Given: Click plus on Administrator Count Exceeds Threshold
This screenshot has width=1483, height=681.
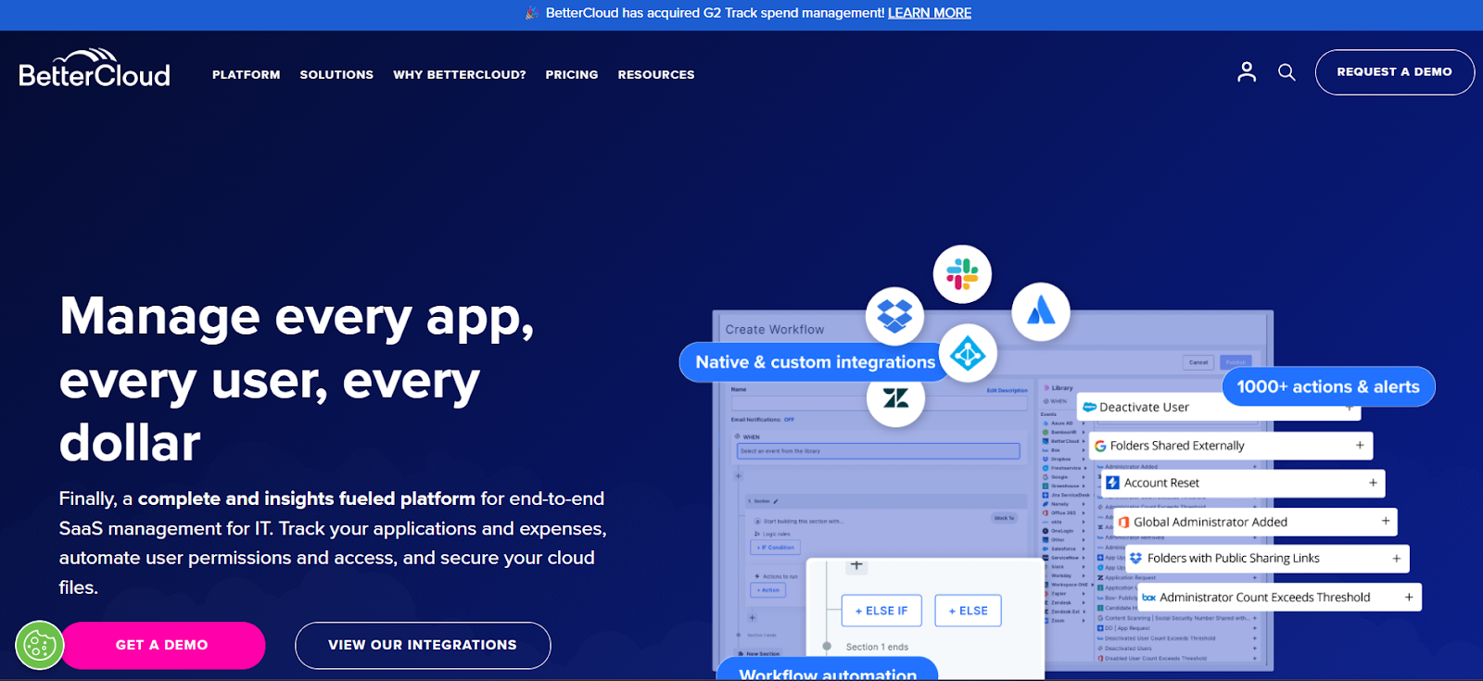Looking at the screenshot, I should (1409, 598).
